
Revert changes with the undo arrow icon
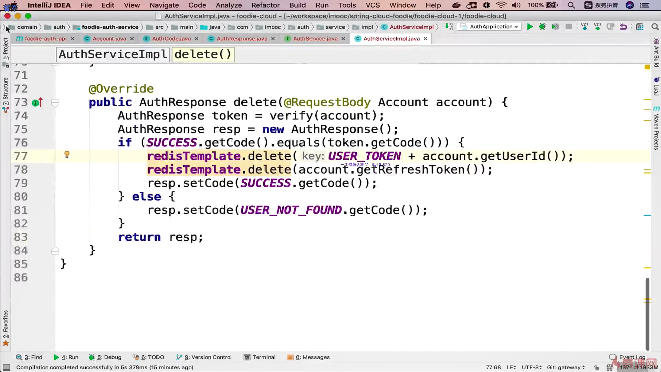[623, 27]
